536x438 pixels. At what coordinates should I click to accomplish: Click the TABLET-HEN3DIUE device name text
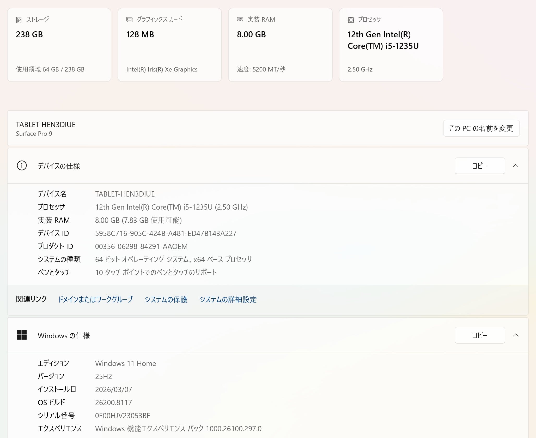pyautogui.click(x=46, y=125)
